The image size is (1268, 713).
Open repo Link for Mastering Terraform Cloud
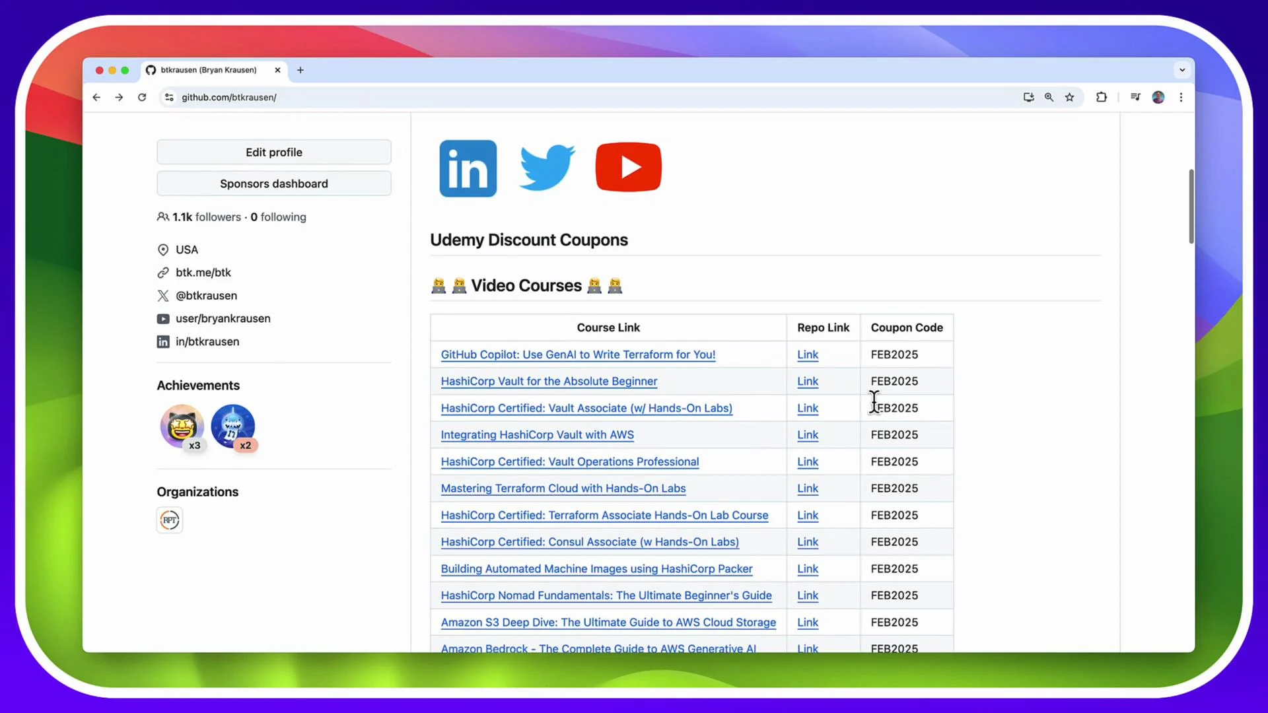[808, 488]
